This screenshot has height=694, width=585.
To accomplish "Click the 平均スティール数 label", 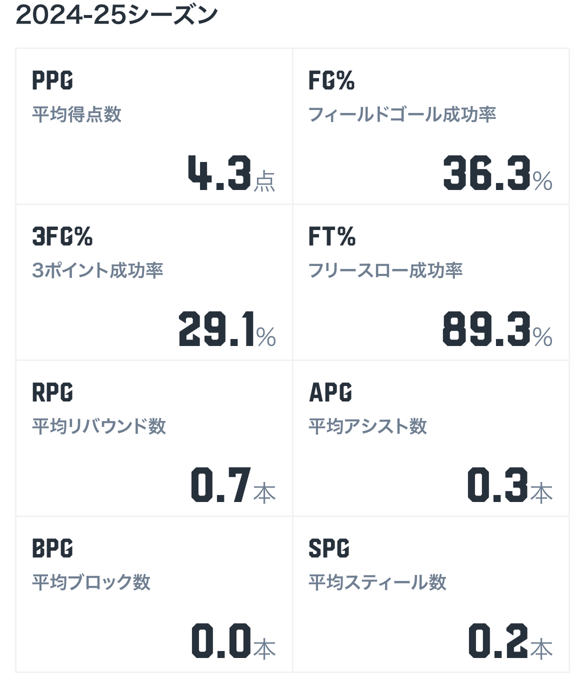I will 377,582.
